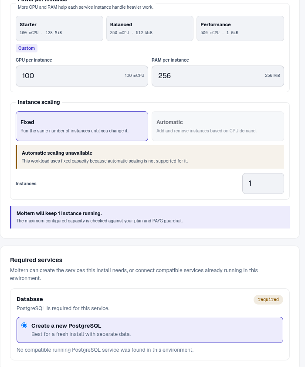This screenshot has height=367, width=305.
Task: Click the Instances number field
Action: pos(263,183)
